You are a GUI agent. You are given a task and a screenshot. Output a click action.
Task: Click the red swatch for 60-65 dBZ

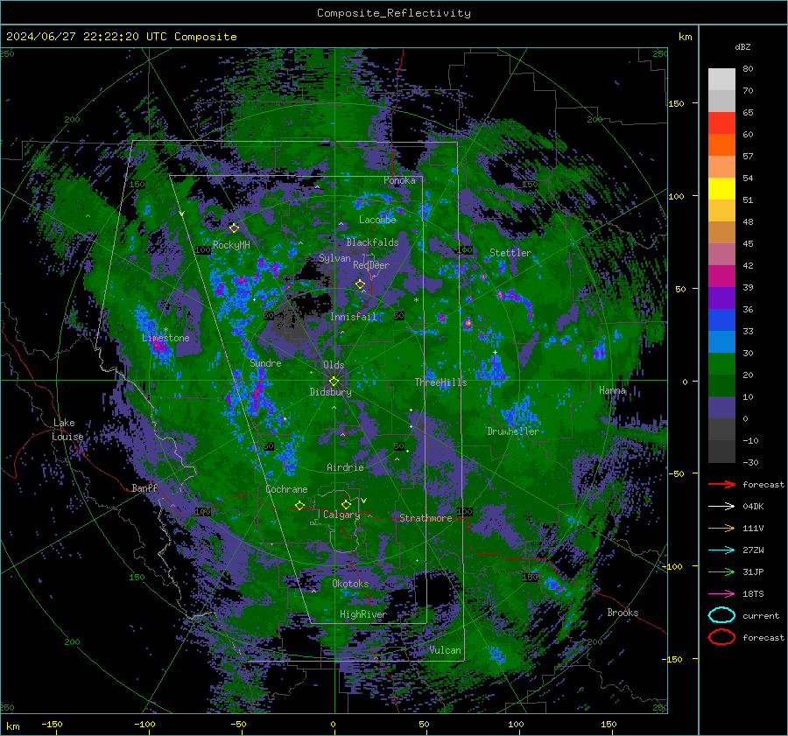721,123
